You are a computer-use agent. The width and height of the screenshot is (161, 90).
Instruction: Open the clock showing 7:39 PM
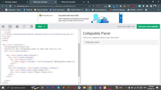tap(151, 88)
